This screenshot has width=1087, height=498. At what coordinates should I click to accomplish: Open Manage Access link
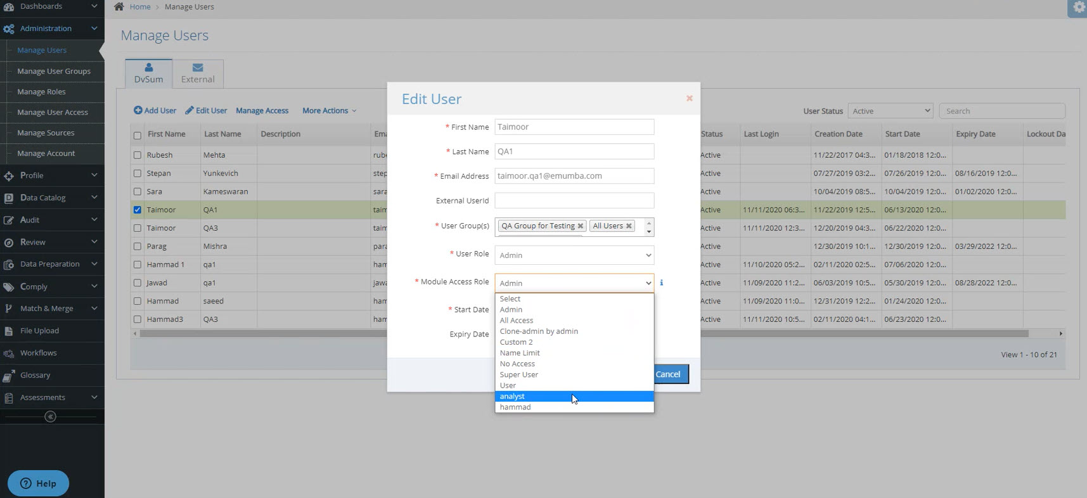click(x=262, y=110)
